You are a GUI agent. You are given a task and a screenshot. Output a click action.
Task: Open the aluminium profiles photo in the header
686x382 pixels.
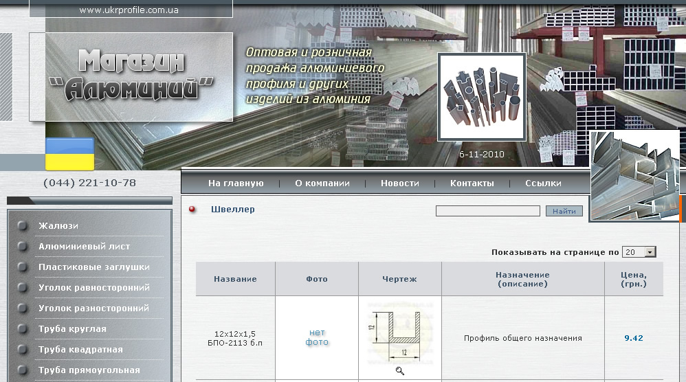[x=482, y=97]
